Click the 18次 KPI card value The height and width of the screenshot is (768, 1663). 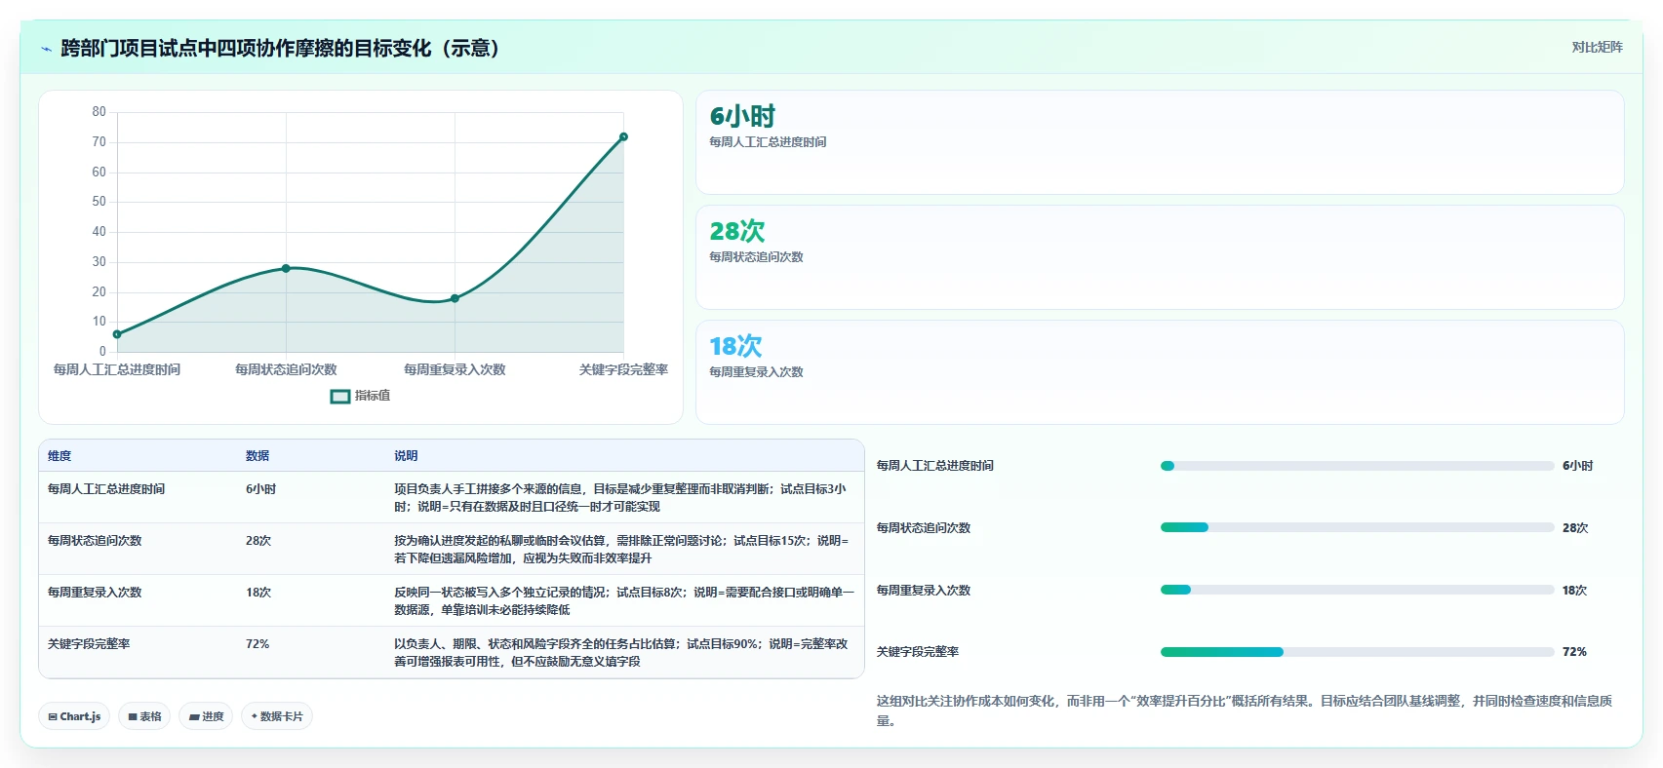[735, 346]
